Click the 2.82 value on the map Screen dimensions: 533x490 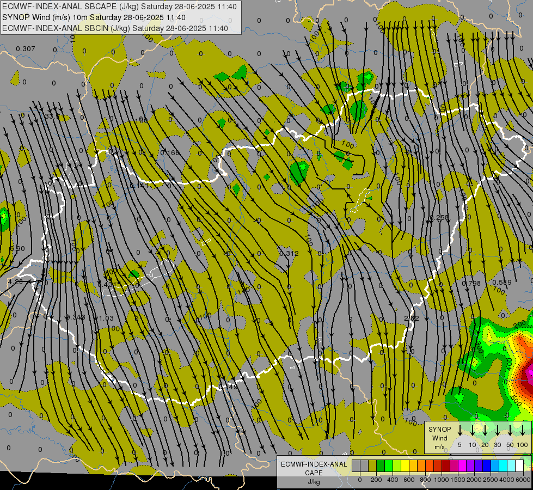pyautogui.click(x=411, y=318)
